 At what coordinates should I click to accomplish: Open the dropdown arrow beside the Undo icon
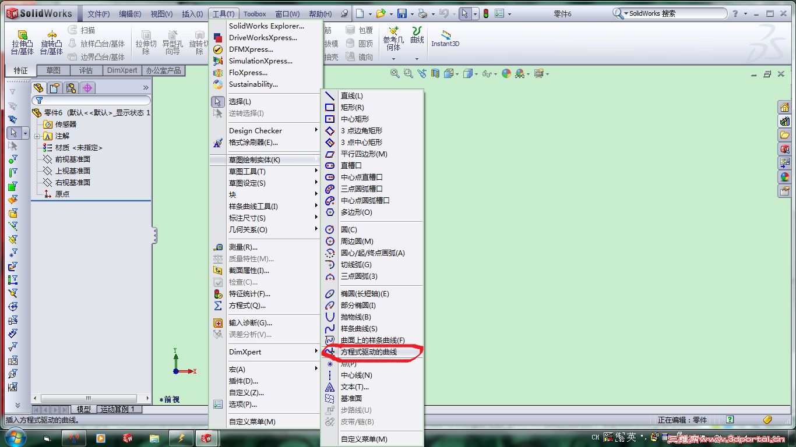click(x=453, y=13)
